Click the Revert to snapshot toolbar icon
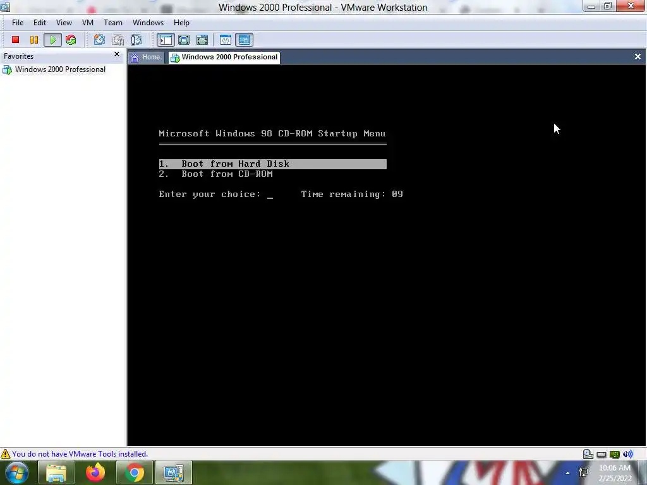 [x=118, y=40]
